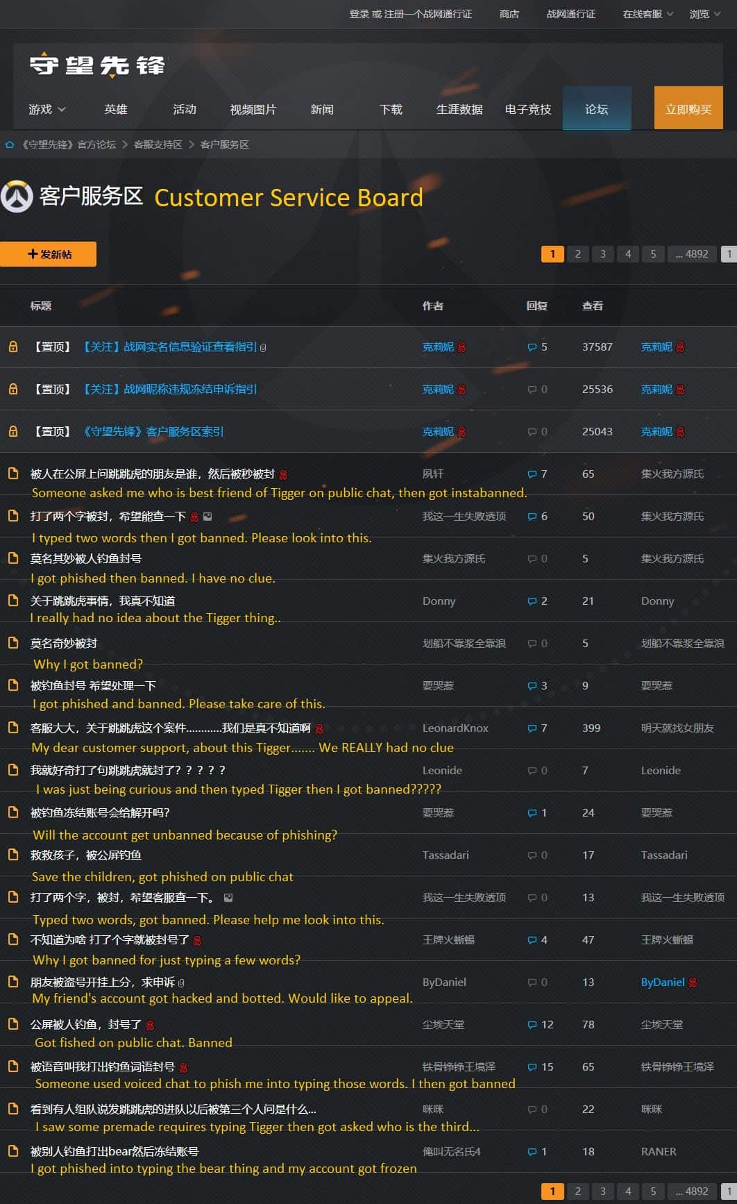
Task: Click the thread icon for 被别人钓鱼打出bear然后冻结账号
Action: tap(12, 1151)
